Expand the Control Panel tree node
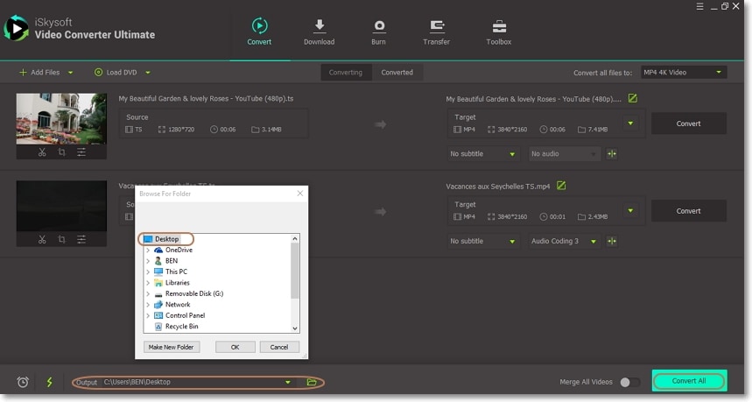 pos(148,315)
